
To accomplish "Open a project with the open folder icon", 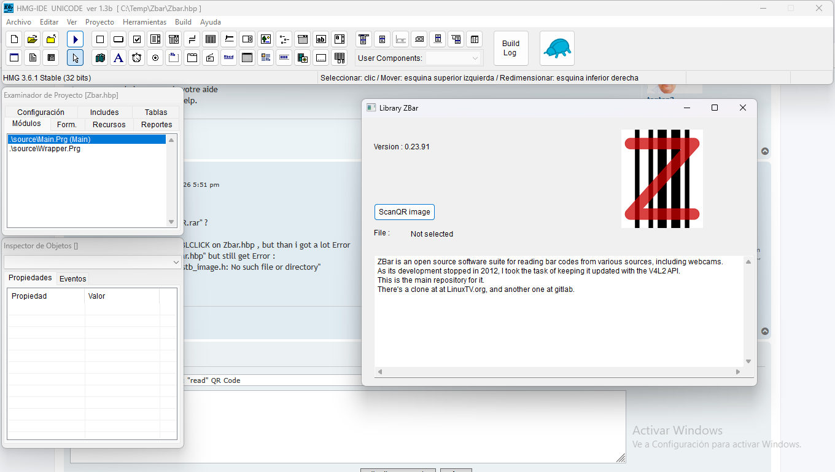I will tap(33, 39).
